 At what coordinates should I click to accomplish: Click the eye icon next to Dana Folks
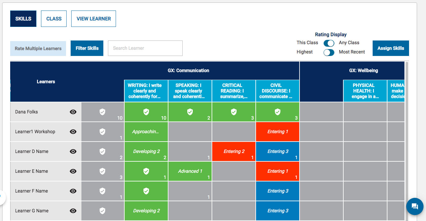73,112
